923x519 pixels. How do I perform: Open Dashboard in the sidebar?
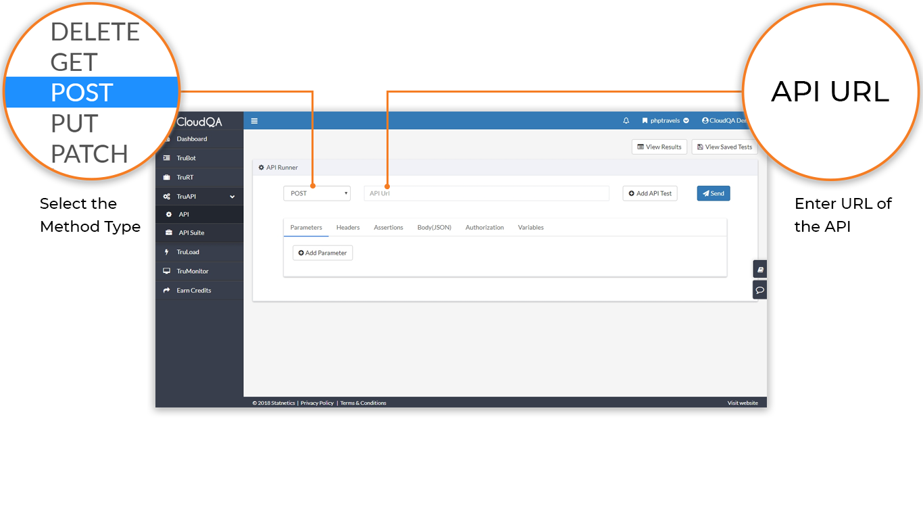[199, 139]
